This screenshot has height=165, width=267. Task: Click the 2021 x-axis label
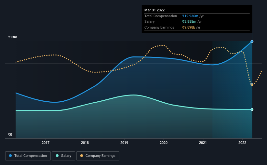[203, 143]
